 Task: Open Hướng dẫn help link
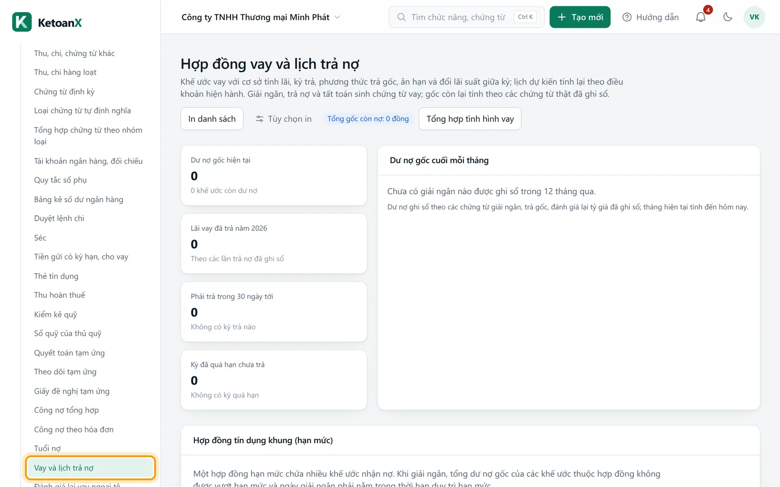click(651, 17)
